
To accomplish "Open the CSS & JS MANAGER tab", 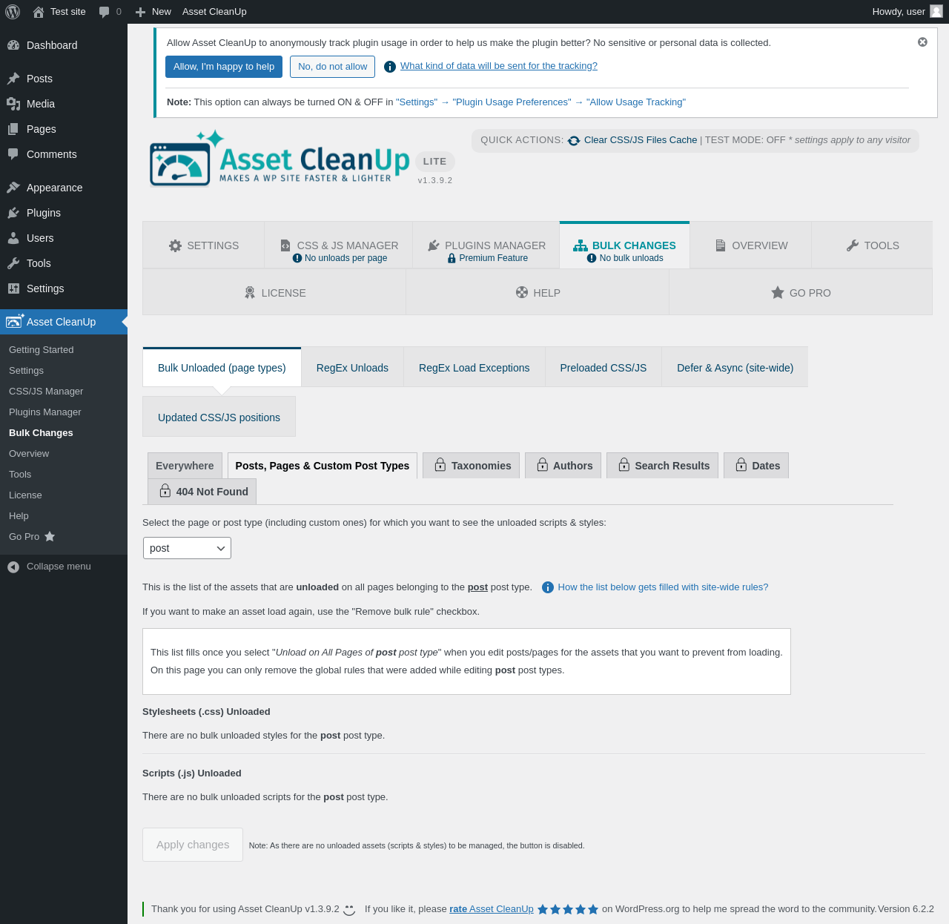I will pyautogui.click(x=338, y=245).
